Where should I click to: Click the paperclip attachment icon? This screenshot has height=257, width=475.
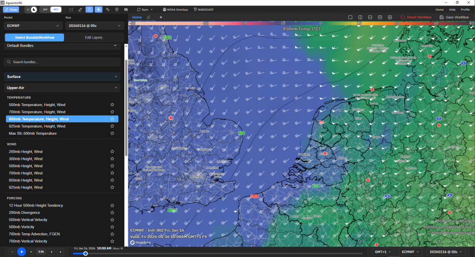point(108,10)
